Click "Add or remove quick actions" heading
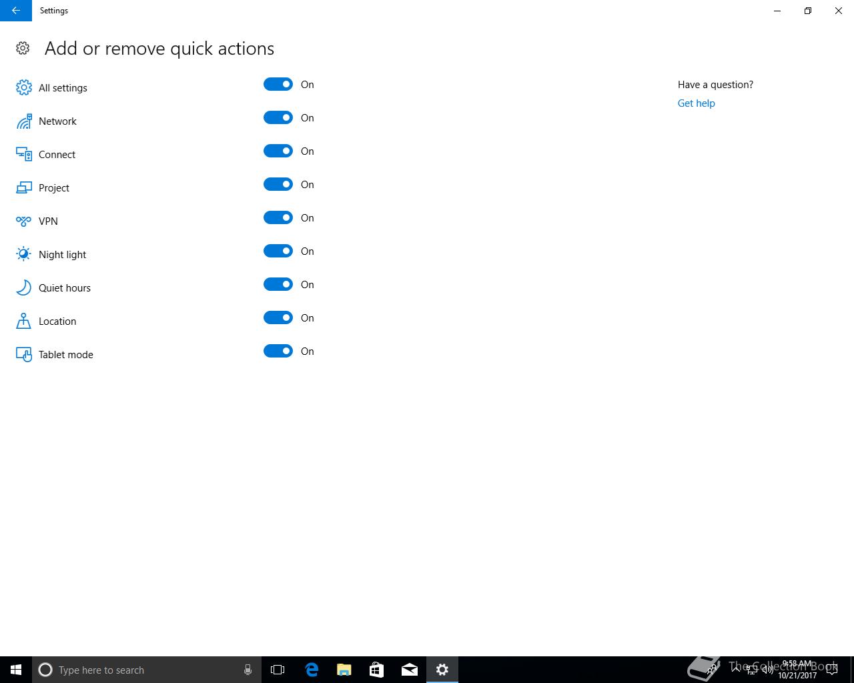Image resolution: width=854 pixels, height=683 pixels. coord(159,49)
